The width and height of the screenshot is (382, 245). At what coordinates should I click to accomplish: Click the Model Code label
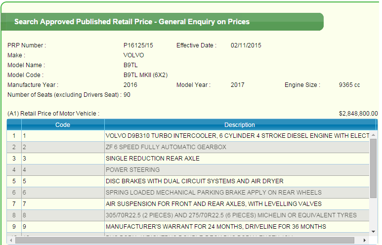[x=25, y=75]
